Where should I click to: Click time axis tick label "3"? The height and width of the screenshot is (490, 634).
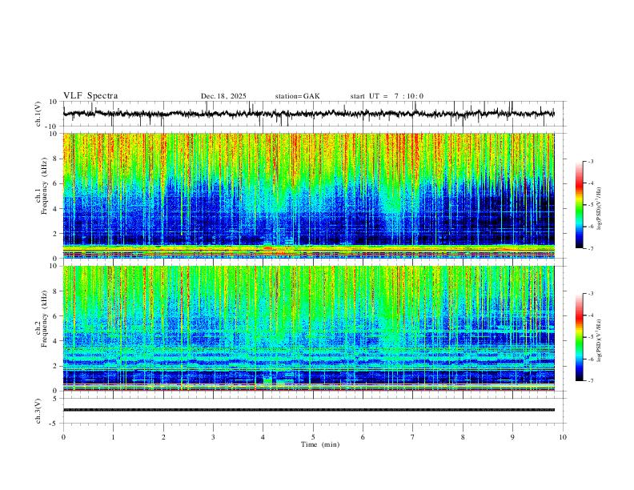(213, 437)
